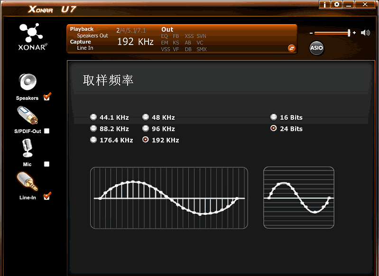Image resolution: width=379 pixels, height=276 pixels.
Task: Uncheck the Line-In checkbox
Action: (47, 196)
